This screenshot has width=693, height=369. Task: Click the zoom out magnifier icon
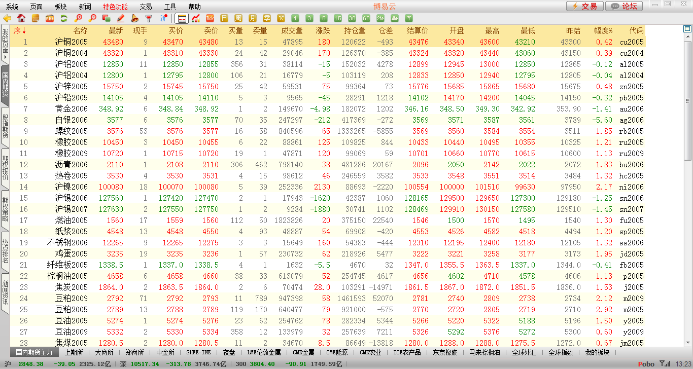pyautogui.click(x=92, y=18)
